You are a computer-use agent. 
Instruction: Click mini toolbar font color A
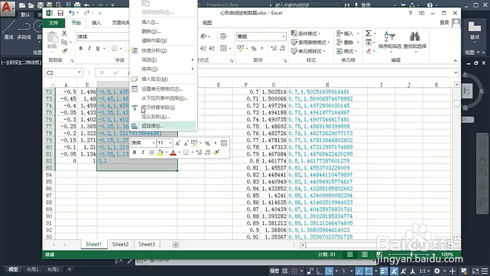[x=173, y=152]
